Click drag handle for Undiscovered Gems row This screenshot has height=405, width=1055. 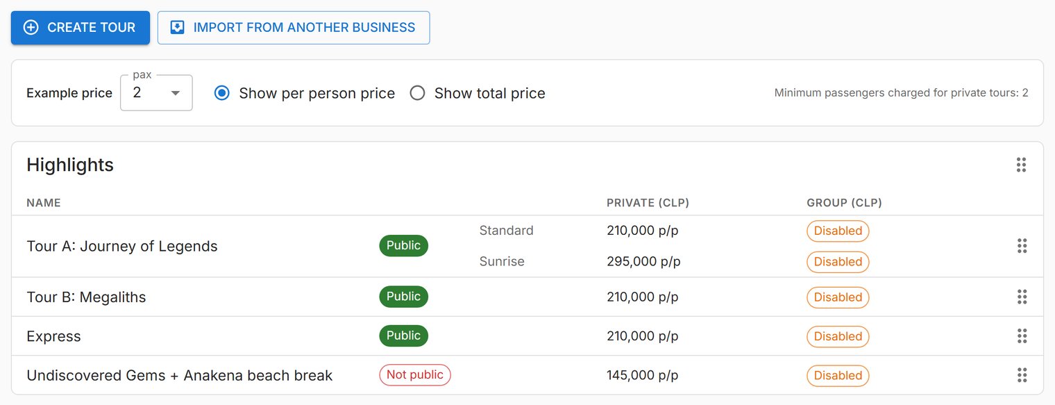click(x=1022, y=375)
